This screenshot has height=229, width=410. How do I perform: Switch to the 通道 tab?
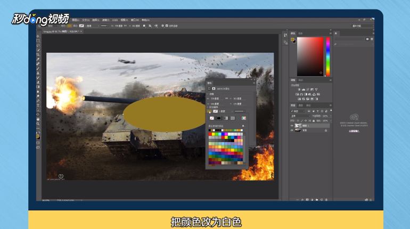301,105
